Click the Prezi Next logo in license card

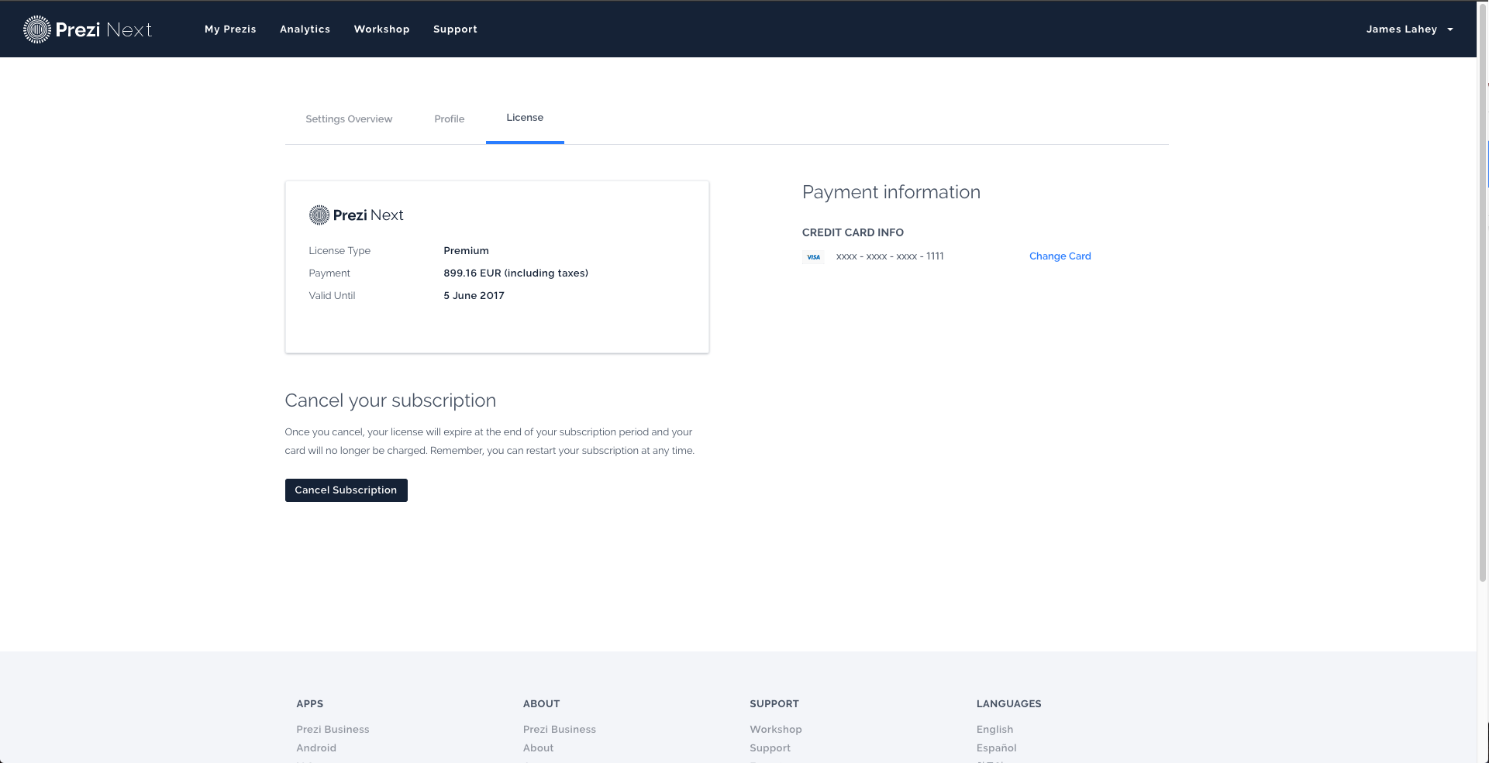pos(356,215)
